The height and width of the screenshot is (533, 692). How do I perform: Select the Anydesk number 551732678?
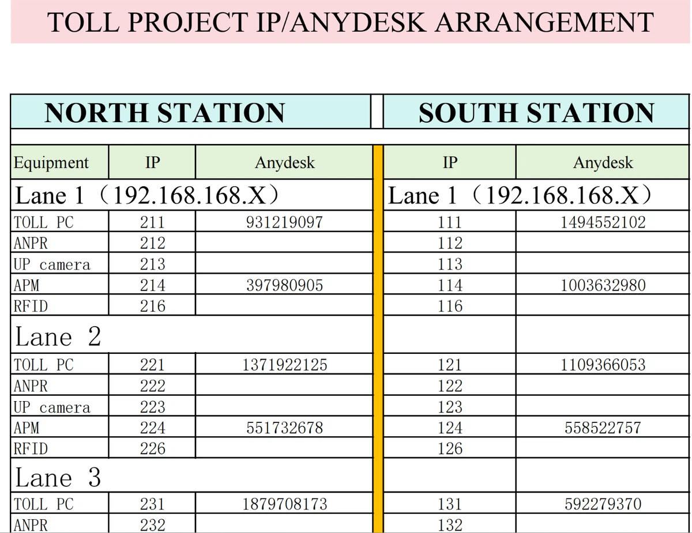284,428
